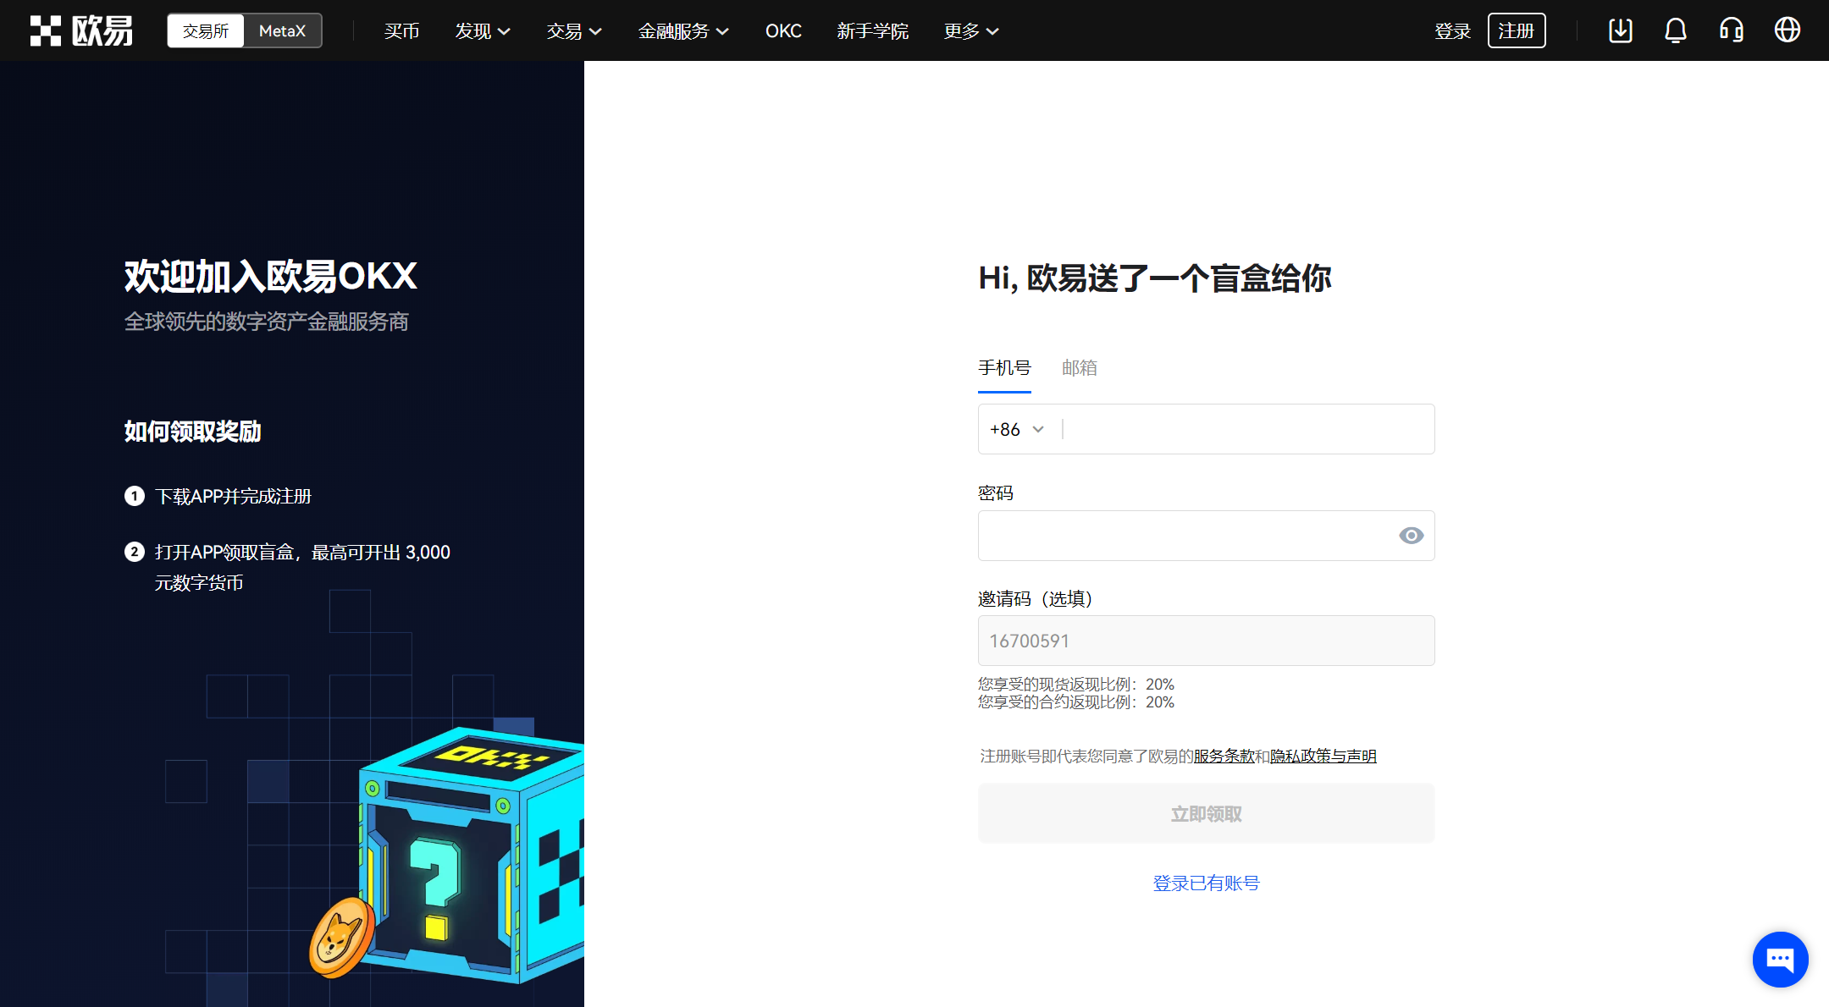Image resolution: width=1829 pixels, height=1007 pixels.
Task: Open the OKC menu item
Action: point(783,31)
